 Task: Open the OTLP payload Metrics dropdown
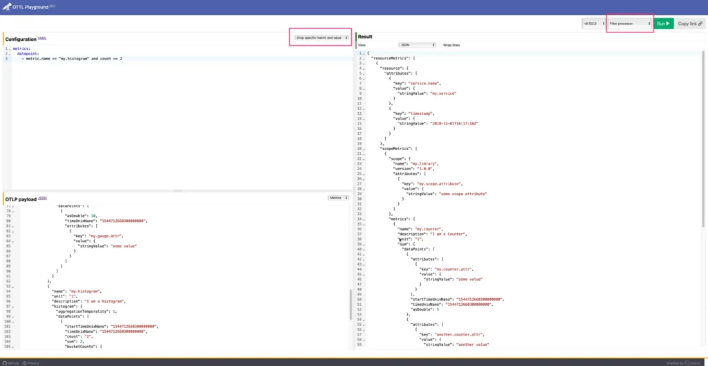[x=338, y=198]
